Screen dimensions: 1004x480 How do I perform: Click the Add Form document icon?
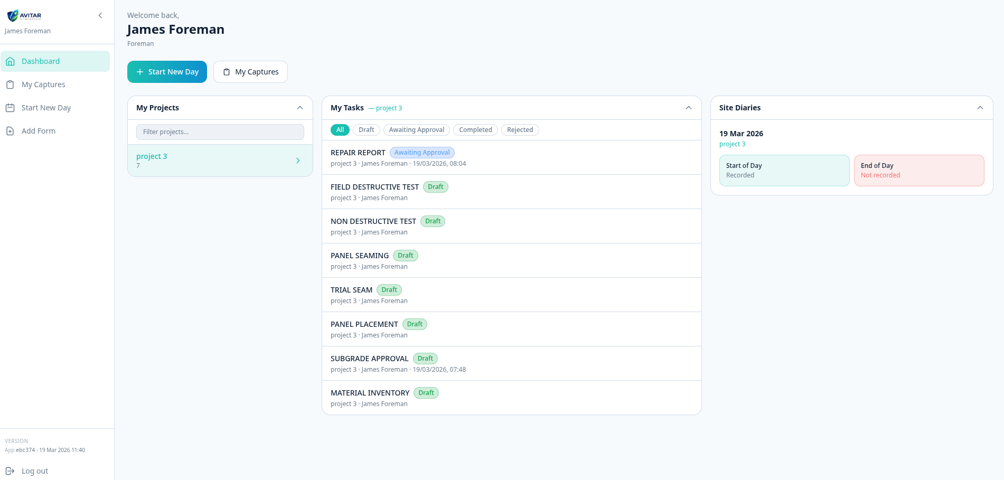click(x=10, y=130)
